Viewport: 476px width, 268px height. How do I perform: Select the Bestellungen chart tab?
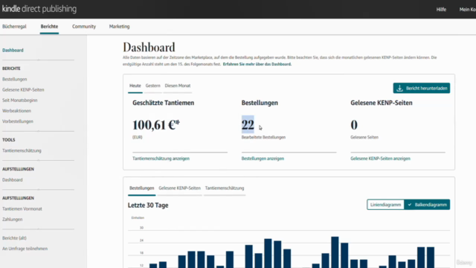coord(142,188)
